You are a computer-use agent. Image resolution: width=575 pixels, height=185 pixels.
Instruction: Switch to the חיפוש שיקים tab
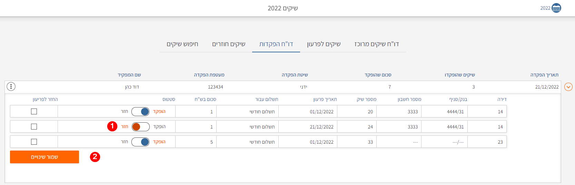pos(182,44)
